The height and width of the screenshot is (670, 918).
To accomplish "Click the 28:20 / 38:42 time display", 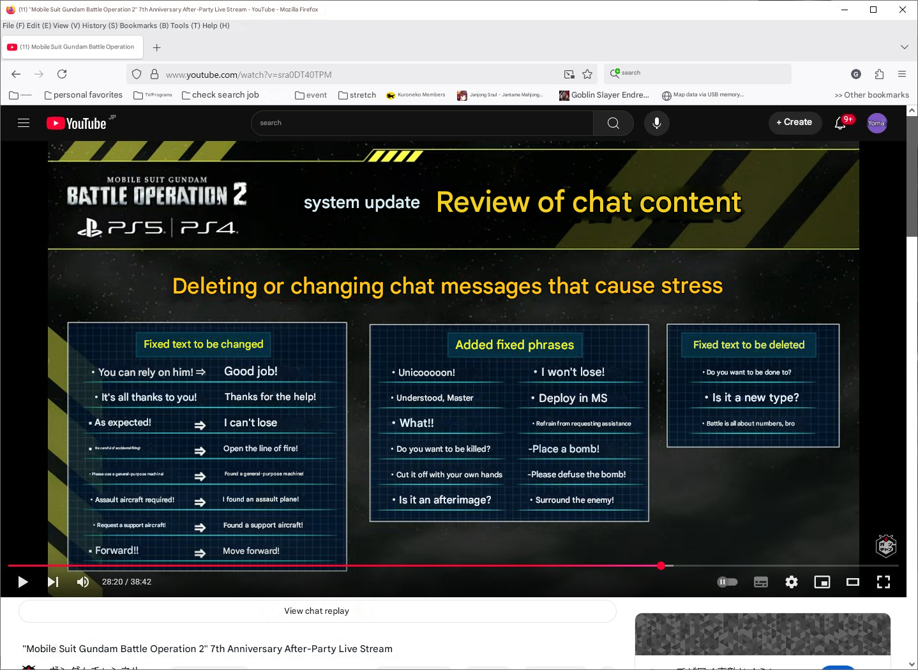I will click(x=126, y=582).
